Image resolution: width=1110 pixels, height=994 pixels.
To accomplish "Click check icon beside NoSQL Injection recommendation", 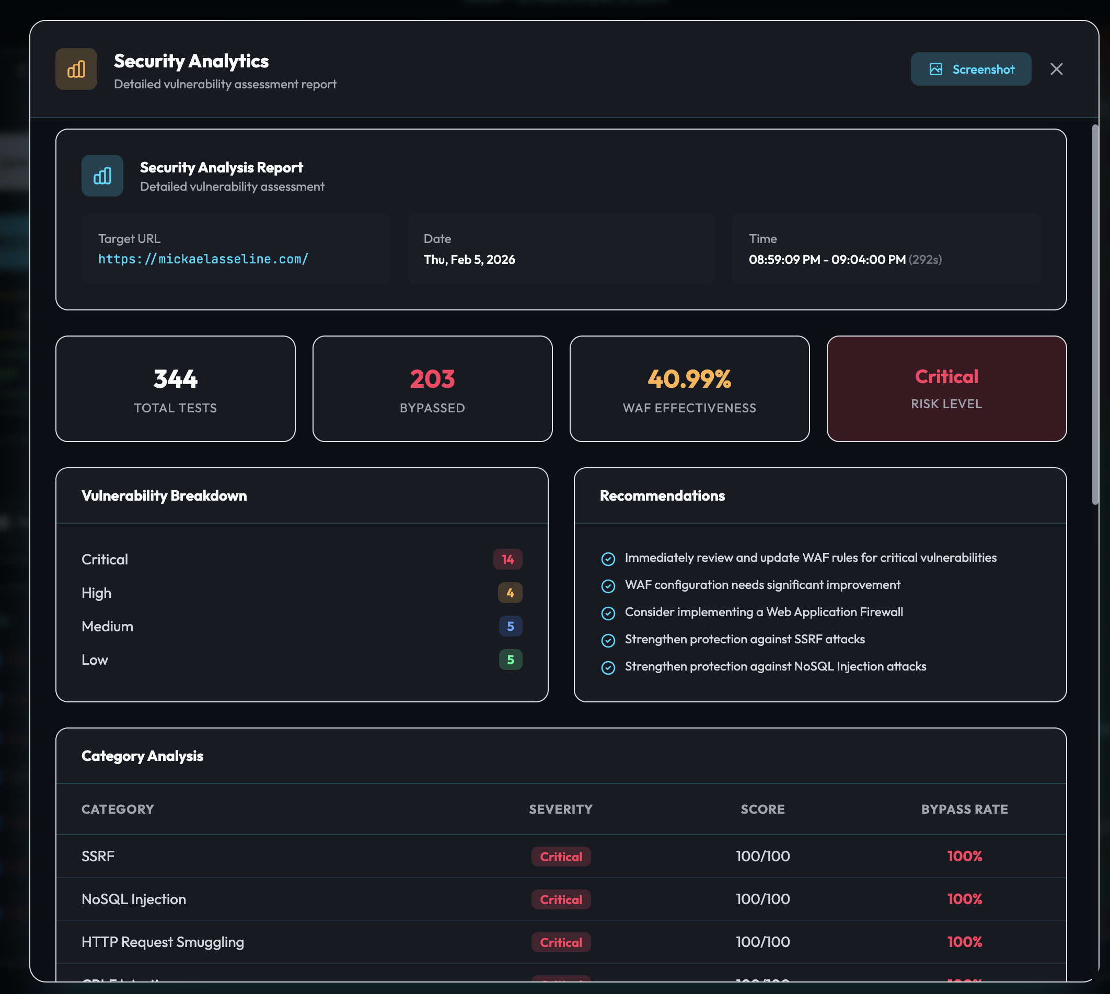I will [608, 667].
